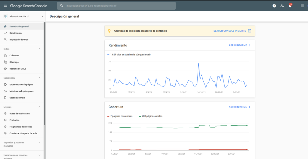This screenshot has height=159, width=308.
Task: Click the crossed-eye icon for Retirada de URLs
Action: [x=5, y=69]
